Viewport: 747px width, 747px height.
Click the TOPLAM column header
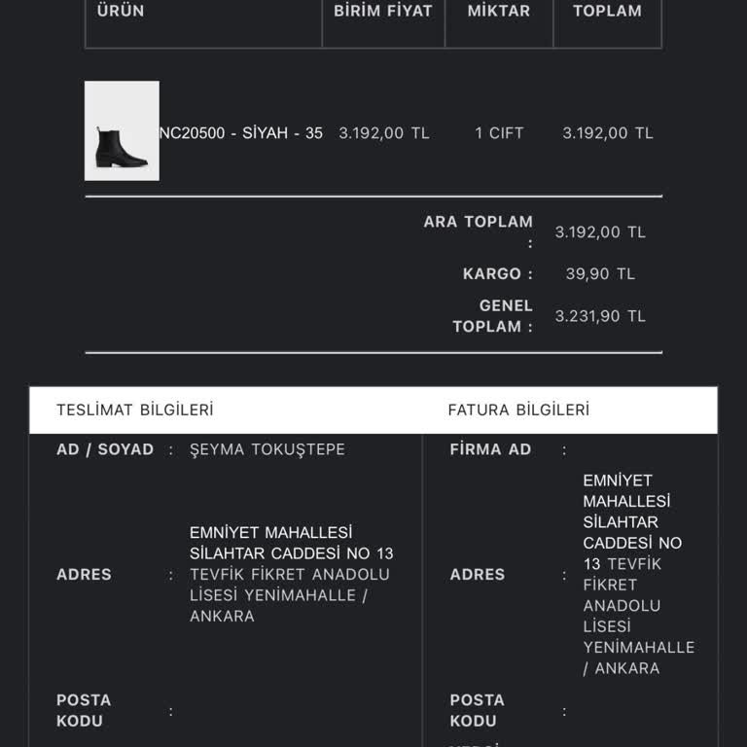pyautogui.click(x=607, y=11)
